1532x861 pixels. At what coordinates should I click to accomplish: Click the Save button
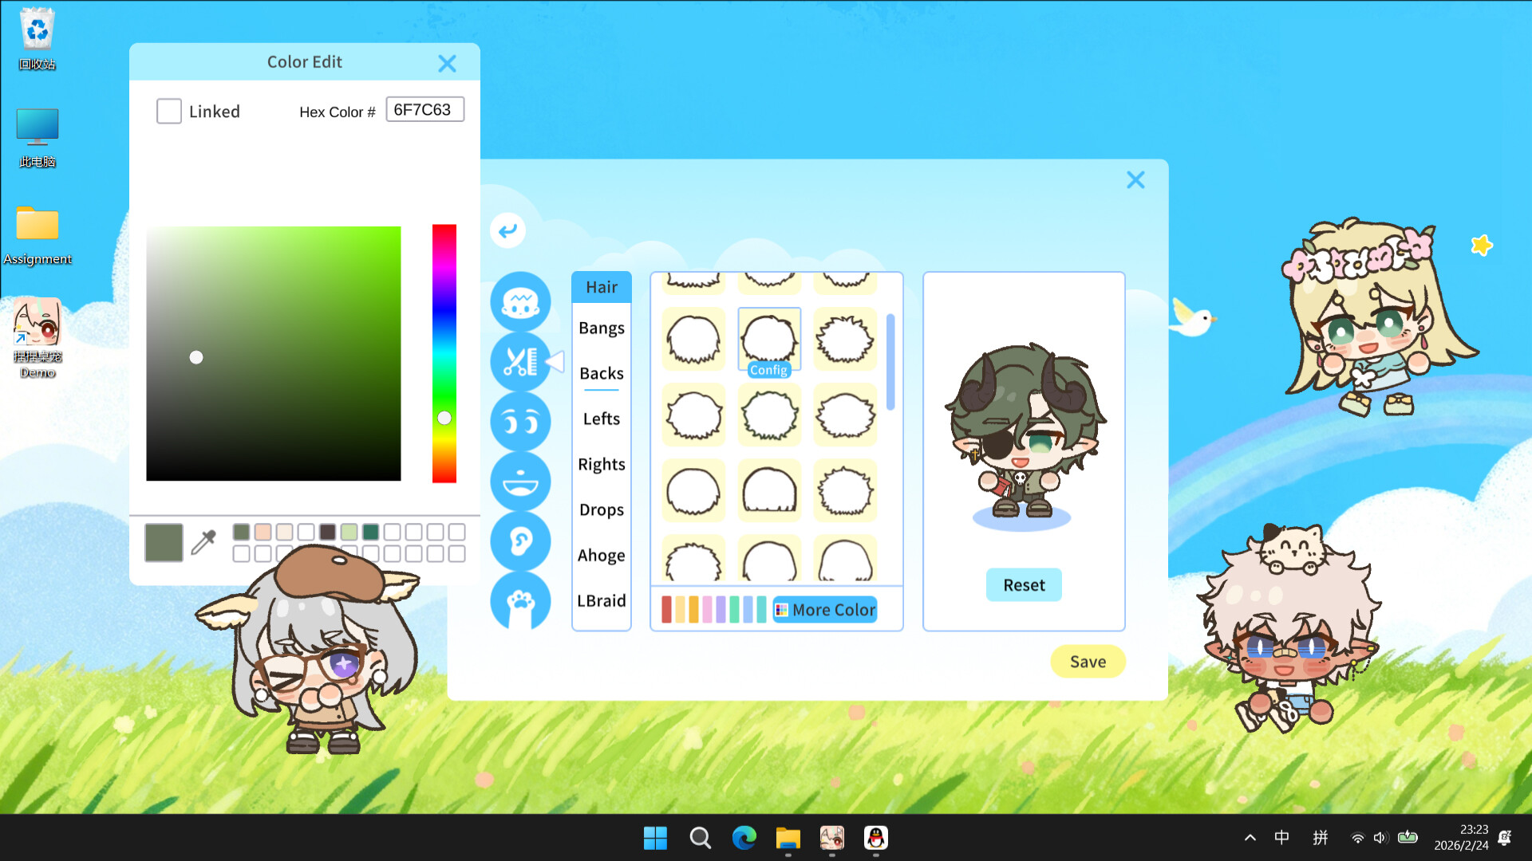point(1088,661)
